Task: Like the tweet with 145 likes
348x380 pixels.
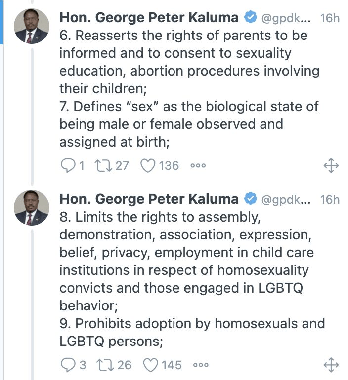Action: [150, 365]
